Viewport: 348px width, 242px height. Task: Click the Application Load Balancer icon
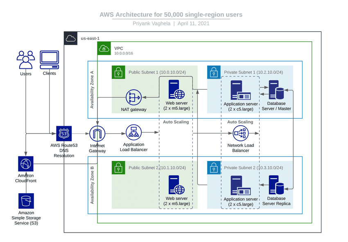(133, 132)
